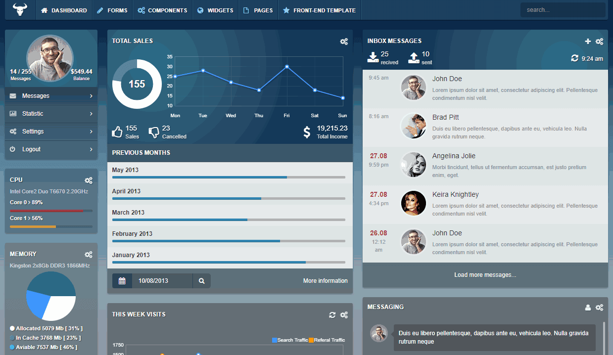The height and width of the screenshot is (355, 613).
Task: Click Keira Knightley's avatar
Action: (x=414, y=203)
